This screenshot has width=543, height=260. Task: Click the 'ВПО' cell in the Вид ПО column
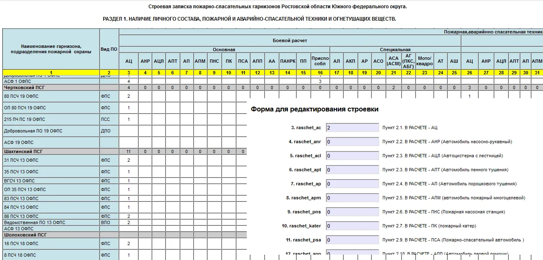[109, 222]
